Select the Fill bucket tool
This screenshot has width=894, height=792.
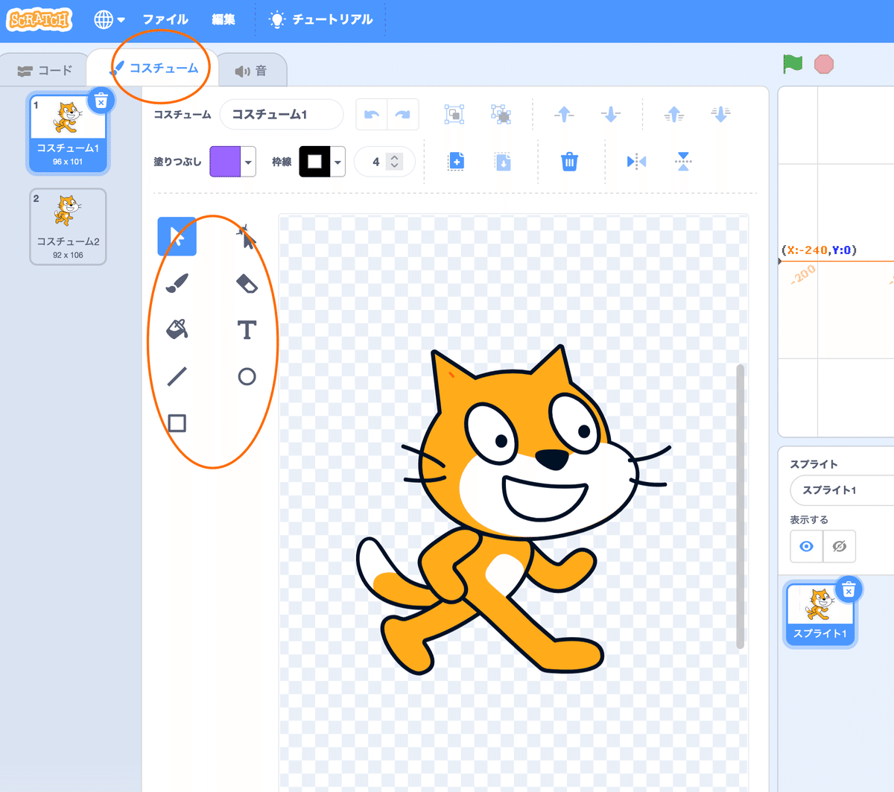point(177,329)
